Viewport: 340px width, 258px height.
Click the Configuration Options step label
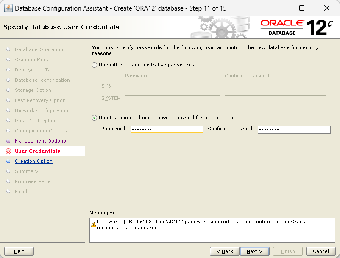(x=41, y=131)
